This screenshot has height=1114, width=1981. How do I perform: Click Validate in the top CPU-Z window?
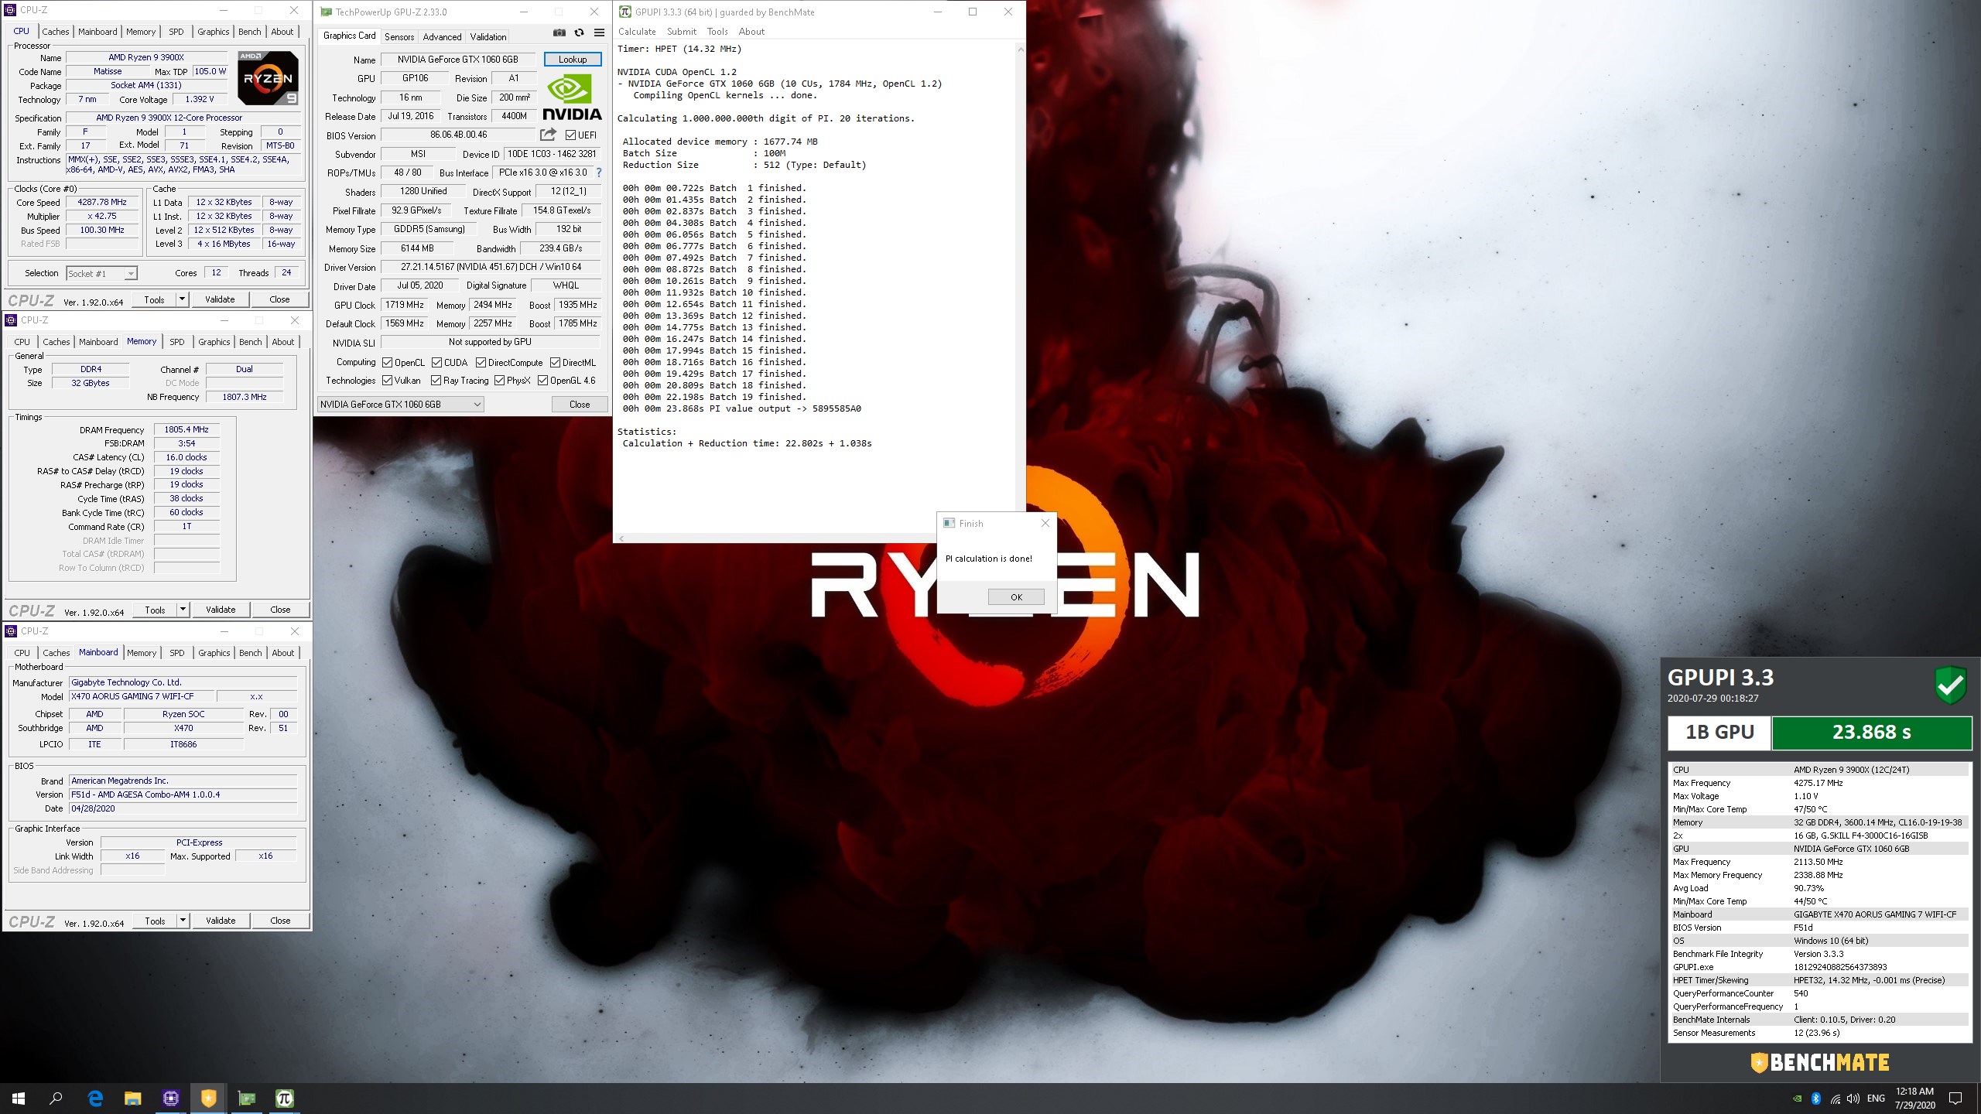(220, 299)
